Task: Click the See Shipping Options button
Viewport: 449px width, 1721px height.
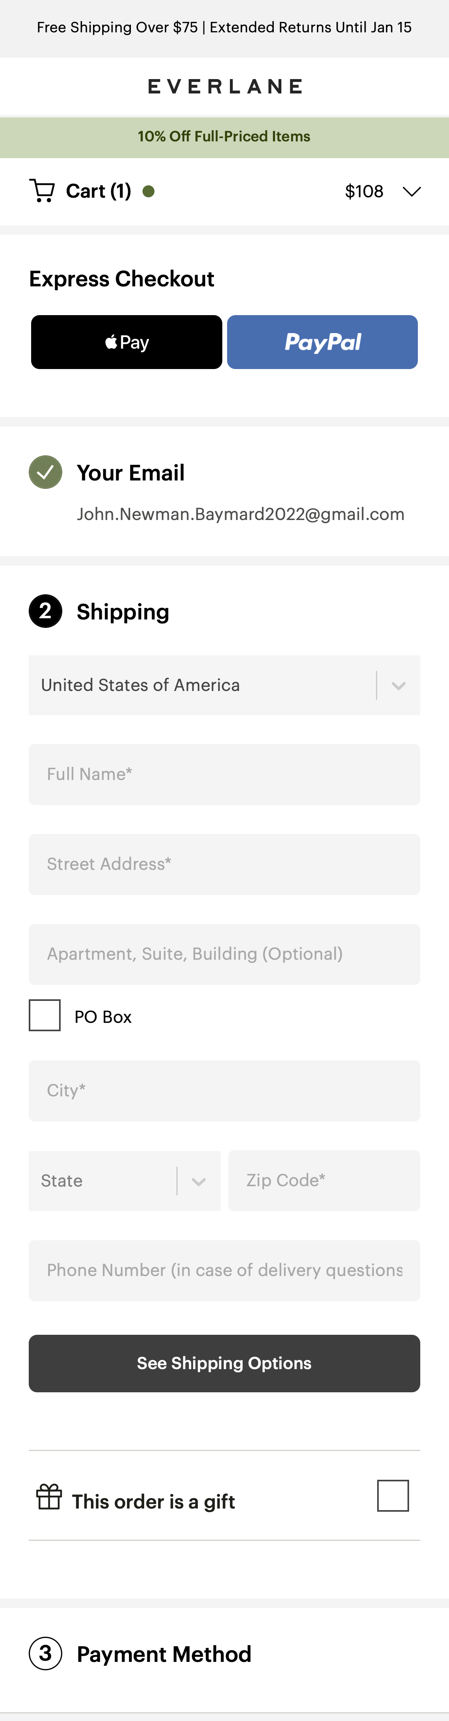Action: [224, 1363]
